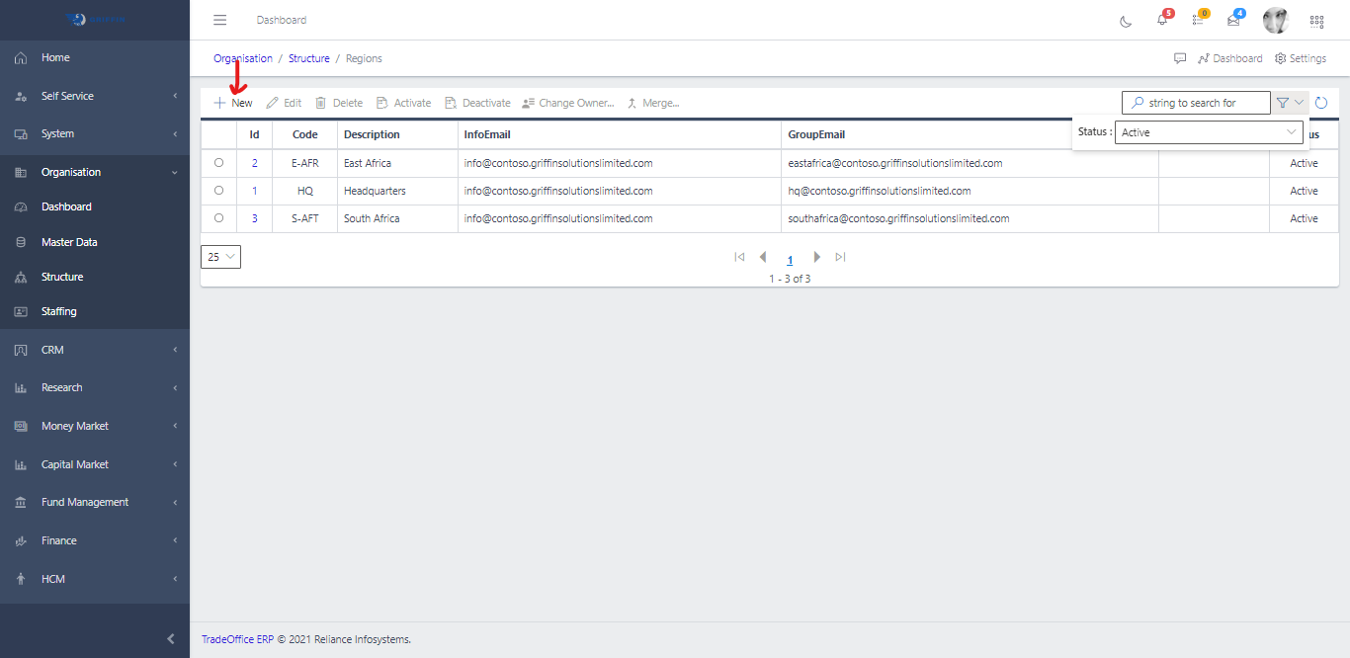Go to the next page arrow

(816, 257)
